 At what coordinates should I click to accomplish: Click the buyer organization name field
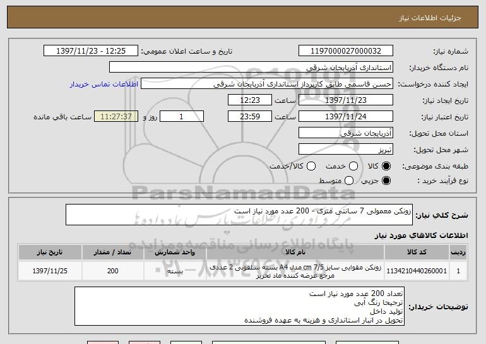point(251,68)
